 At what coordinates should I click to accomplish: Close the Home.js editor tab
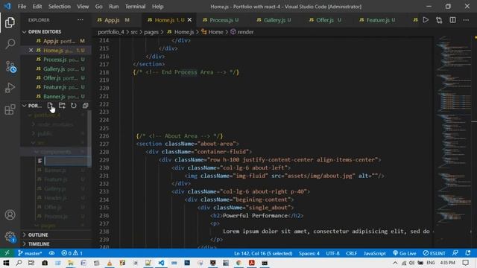(189, 20)
